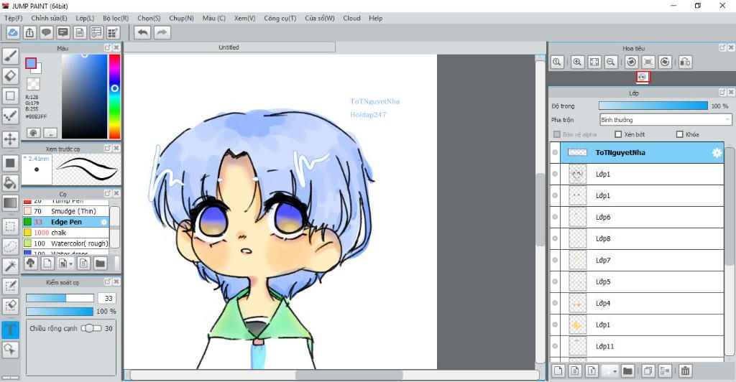Select the Lasso tool
736x382 pixels.
pos(10,246)
